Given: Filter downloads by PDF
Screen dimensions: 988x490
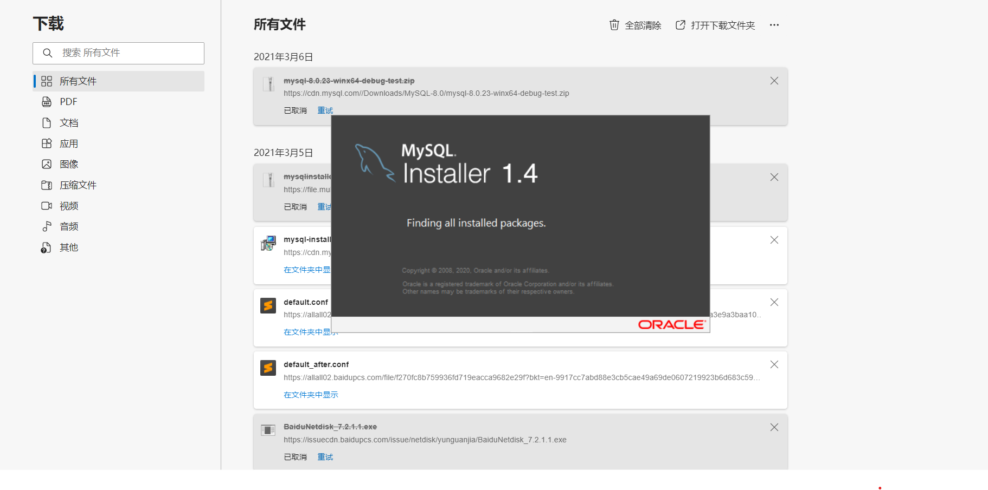Looking at the screenshot, I should coord(118,102).
